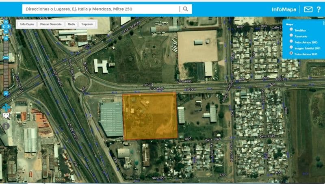Click the address search input field
325x184 pixels.
(x=101, y=9)
